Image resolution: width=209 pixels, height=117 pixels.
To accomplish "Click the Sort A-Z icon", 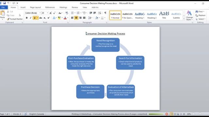I will click(100, 13).
